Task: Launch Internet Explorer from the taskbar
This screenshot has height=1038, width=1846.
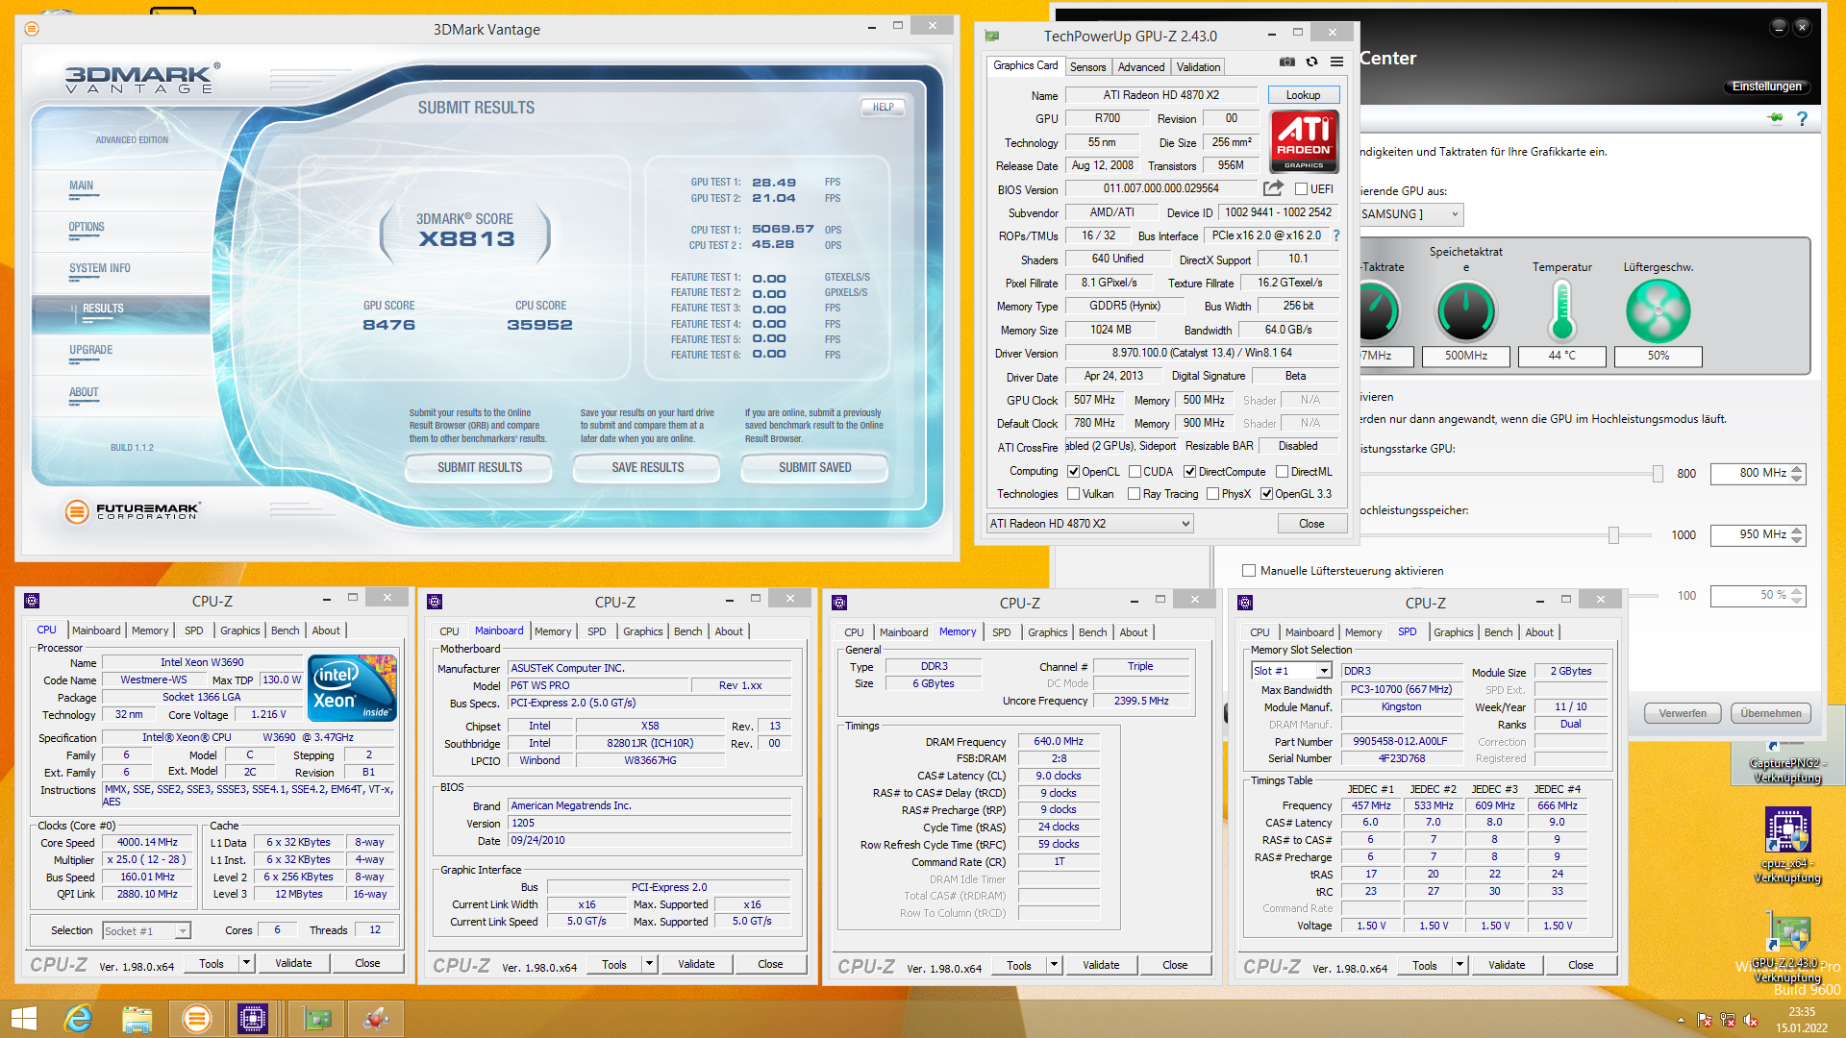Action: point(78,1019)
